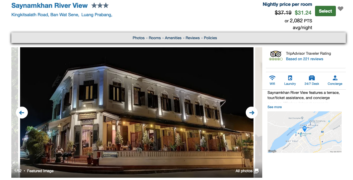
Task: Click the 24/7 Desk amenity icon
Action: 312,78
